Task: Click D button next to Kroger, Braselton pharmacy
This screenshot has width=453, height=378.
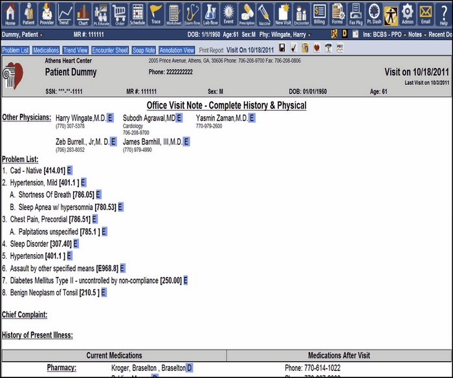Action: [x=189, y=368]
